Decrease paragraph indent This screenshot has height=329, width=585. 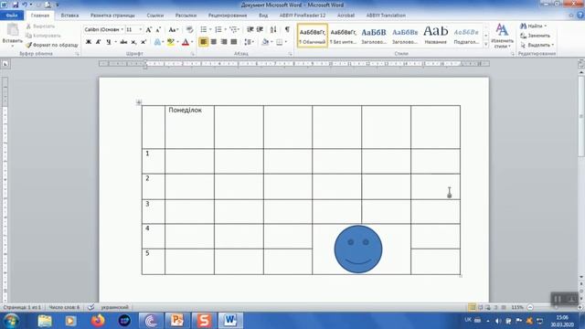250,29
